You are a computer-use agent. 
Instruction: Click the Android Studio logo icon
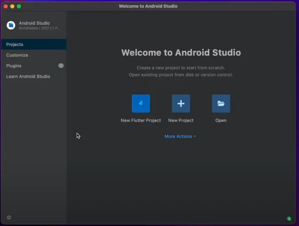pyautogui.click(x=11, y=25)
